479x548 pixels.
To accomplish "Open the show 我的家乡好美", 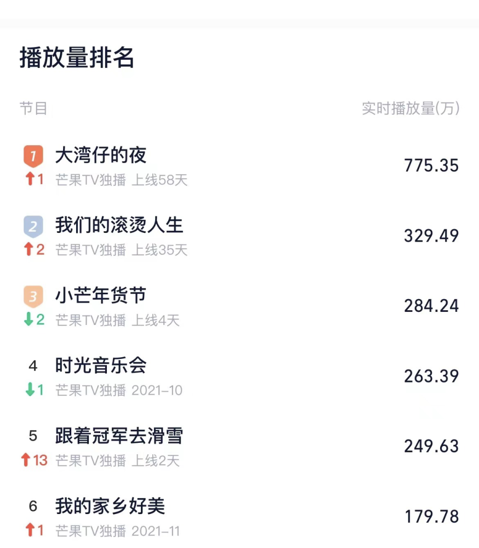I will (110, 506).
